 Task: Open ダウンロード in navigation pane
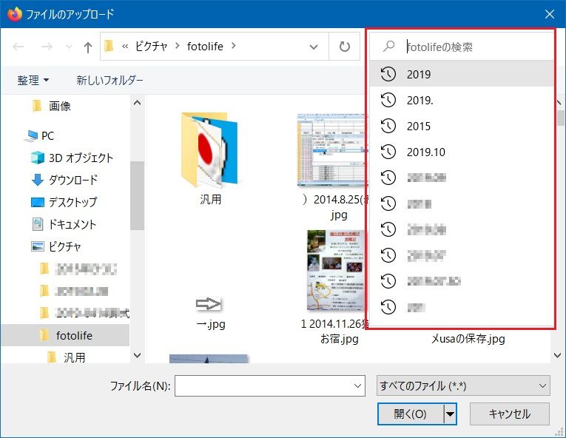click(x=73, y=180)
